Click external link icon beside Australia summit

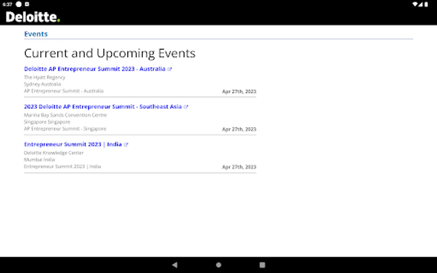coord(170,69)
